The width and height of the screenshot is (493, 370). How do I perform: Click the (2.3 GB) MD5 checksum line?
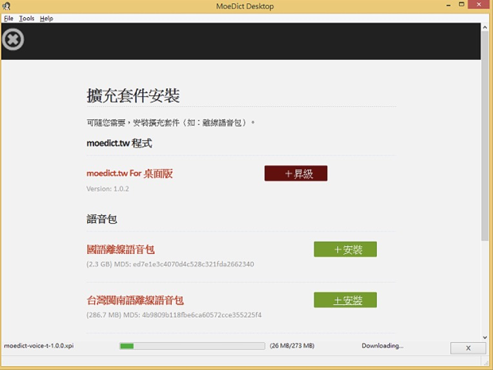click(170, 264)
